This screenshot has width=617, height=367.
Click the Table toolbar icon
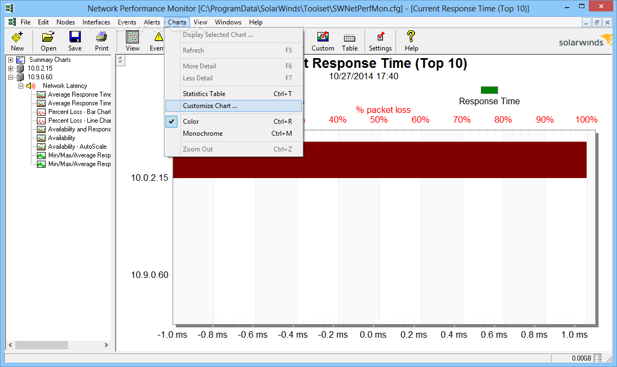point(349,38)
